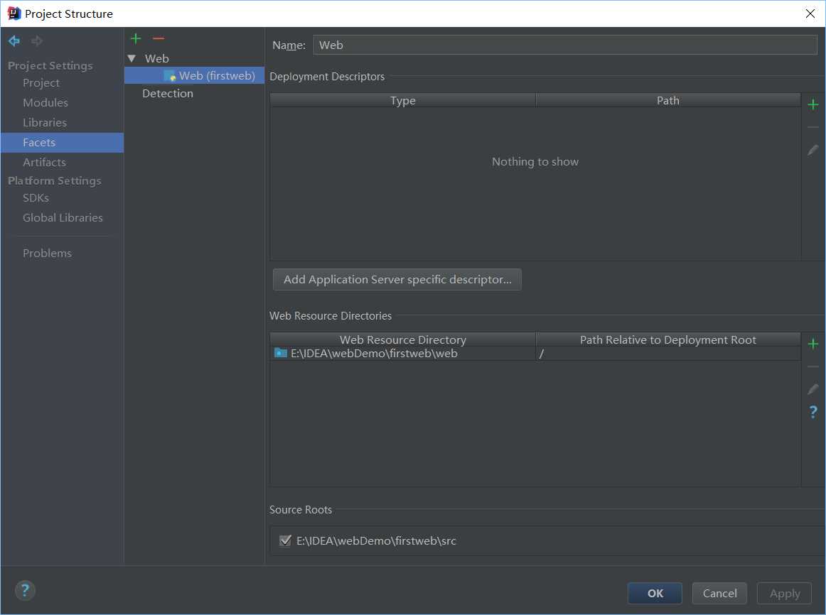This screenshot has height=615, width=826.
Task: Remove deployment descriptor with the minus icon
Action: [812, 127]
